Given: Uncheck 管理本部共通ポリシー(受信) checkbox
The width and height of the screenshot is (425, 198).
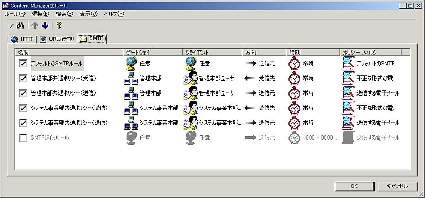Looking at the screenshot, I should click(23, 78).
